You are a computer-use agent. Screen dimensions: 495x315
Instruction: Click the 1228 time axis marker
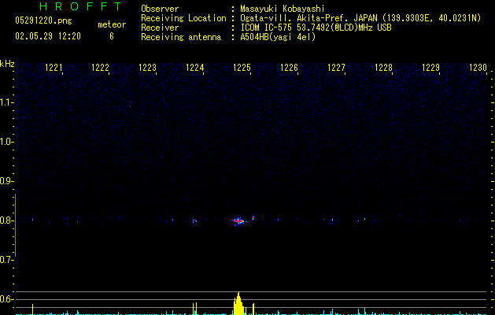pos(383,68)
